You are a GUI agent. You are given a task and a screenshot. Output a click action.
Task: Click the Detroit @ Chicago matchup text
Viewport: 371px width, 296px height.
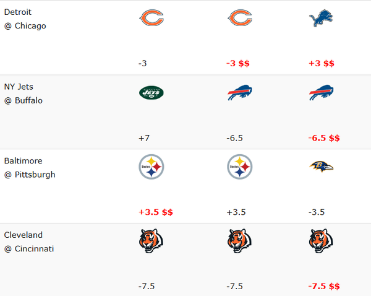click(x=25, y=19)
